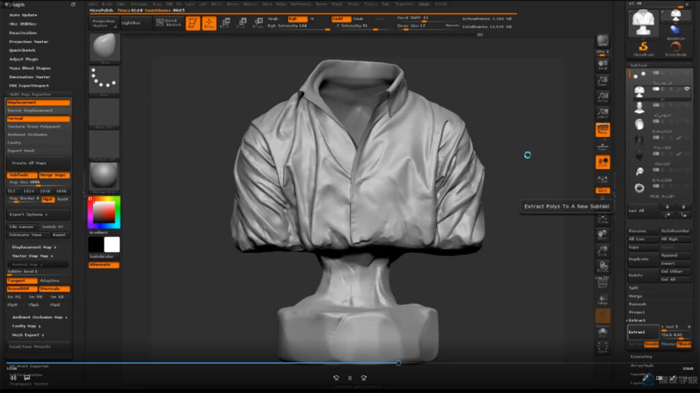Select the black secondary color swatch
This screenshot has width=700, height=393.
96,245
